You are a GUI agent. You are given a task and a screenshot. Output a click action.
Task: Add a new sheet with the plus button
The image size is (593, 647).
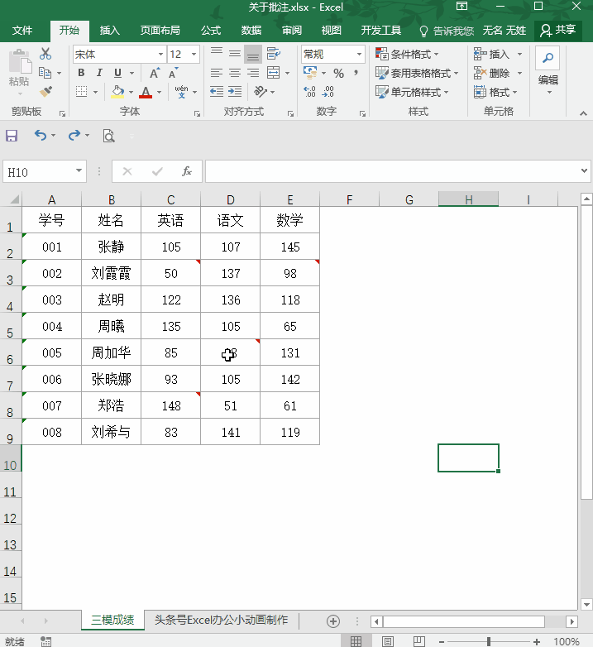click(332, 621)
